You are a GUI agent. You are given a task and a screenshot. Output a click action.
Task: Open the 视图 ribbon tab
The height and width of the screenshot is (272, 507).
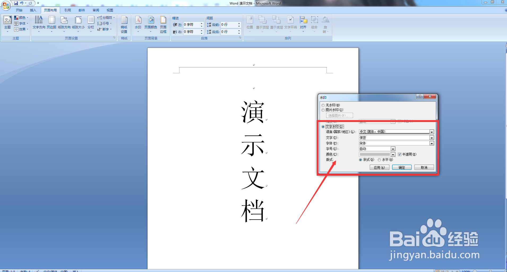(109, 10)
